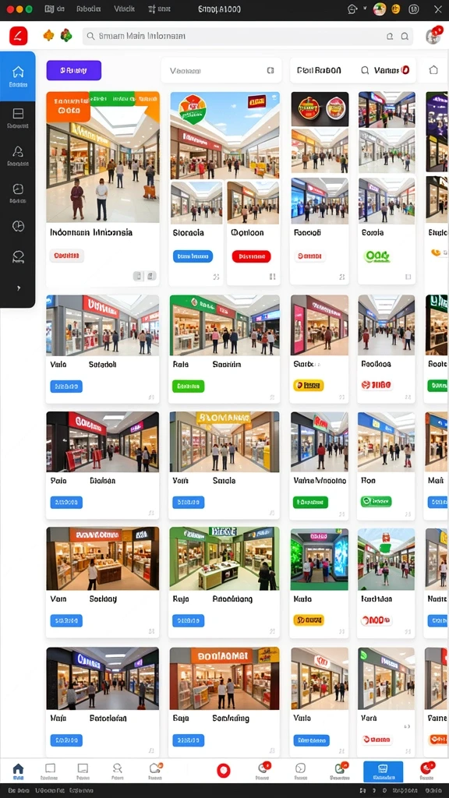Open the pie chart icon in the sidebar
This screenshot has width=449, height=798.
(x=18, y=226)
